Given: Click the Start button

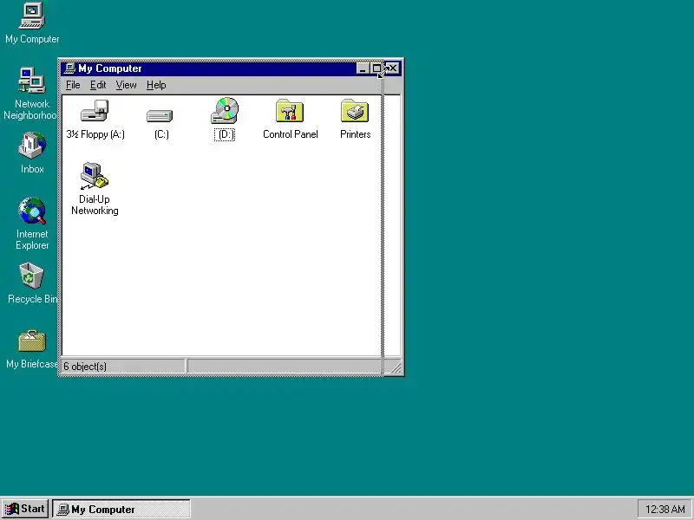Looking at the screenshot, I should pyautogui.click(x=25, y=509).
